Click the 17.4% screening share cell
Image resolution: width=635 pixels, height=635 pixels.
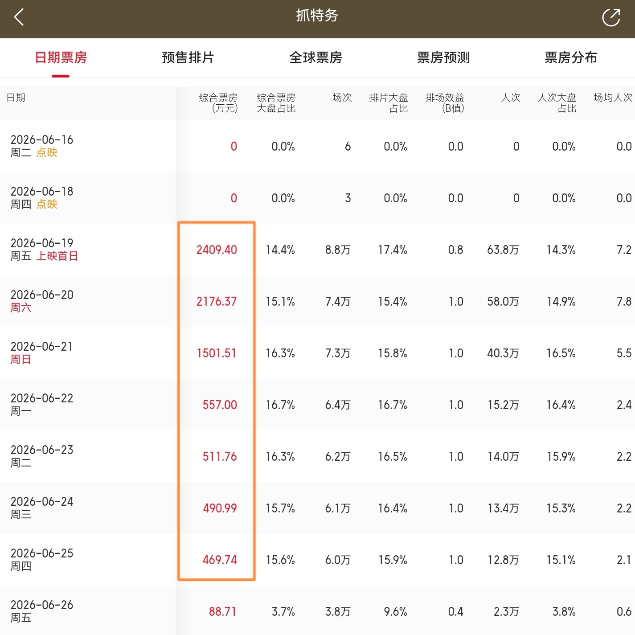393,250
